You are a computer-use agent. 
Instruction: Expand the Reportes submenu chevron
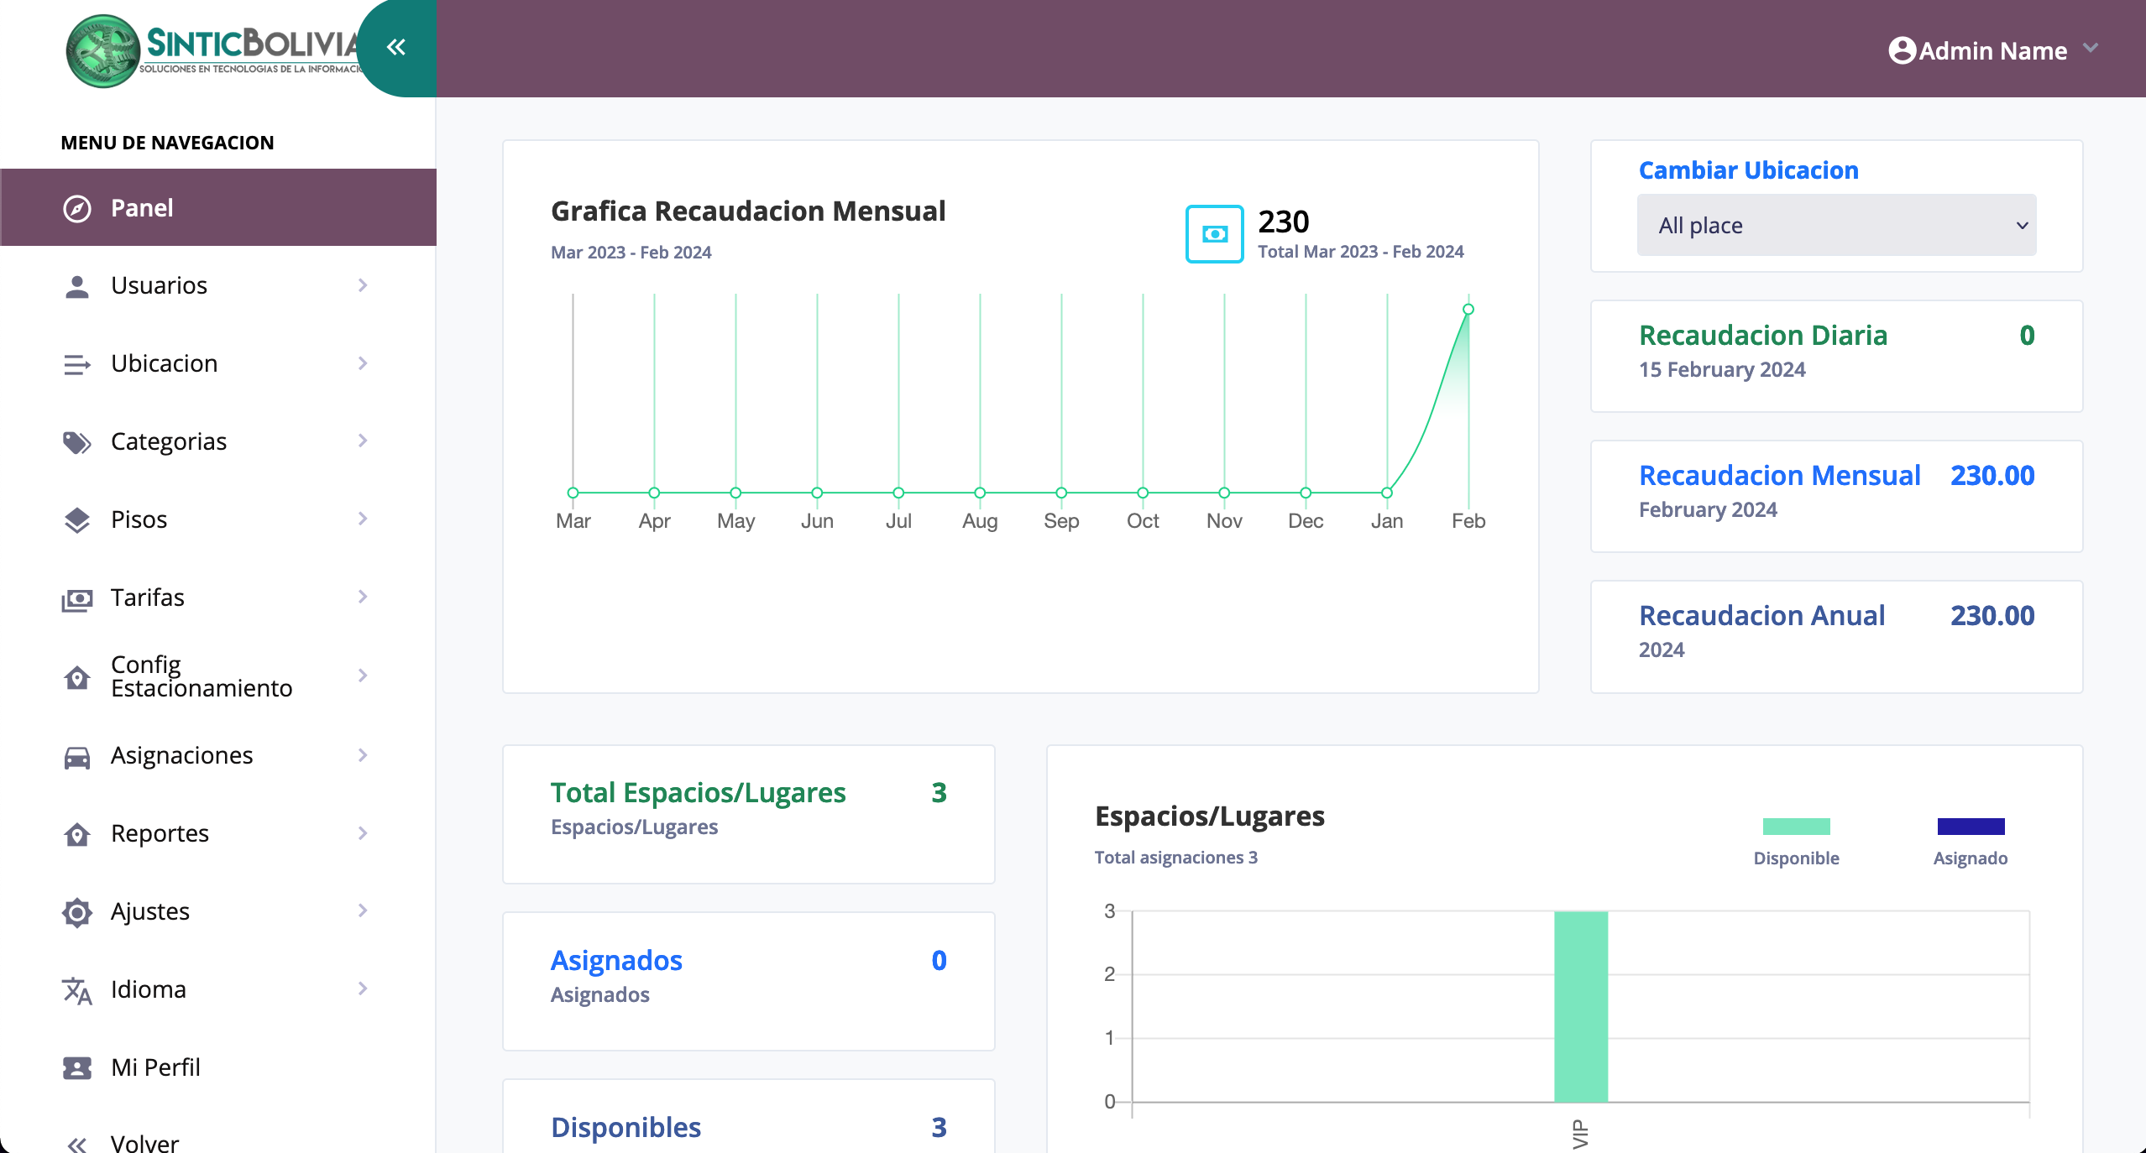(x=363, y=833)
